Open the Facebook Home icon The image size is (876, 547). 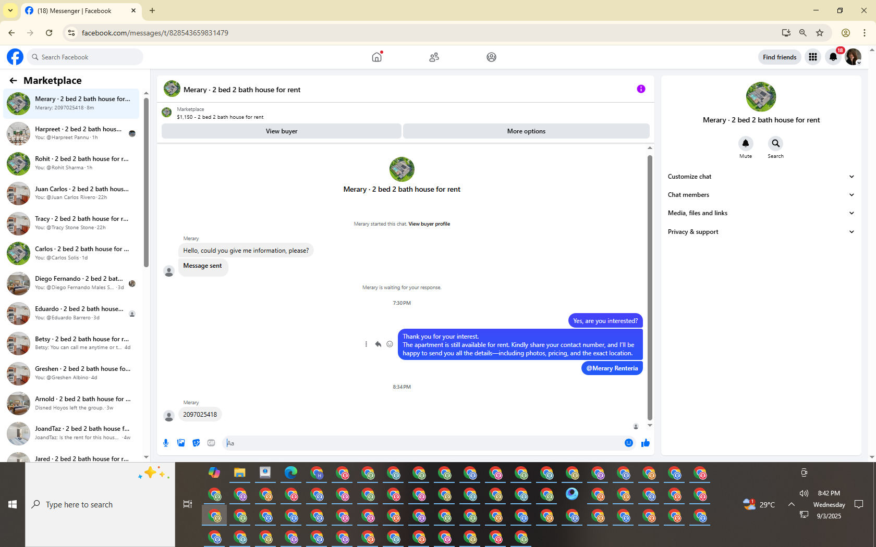coord(376,57)
